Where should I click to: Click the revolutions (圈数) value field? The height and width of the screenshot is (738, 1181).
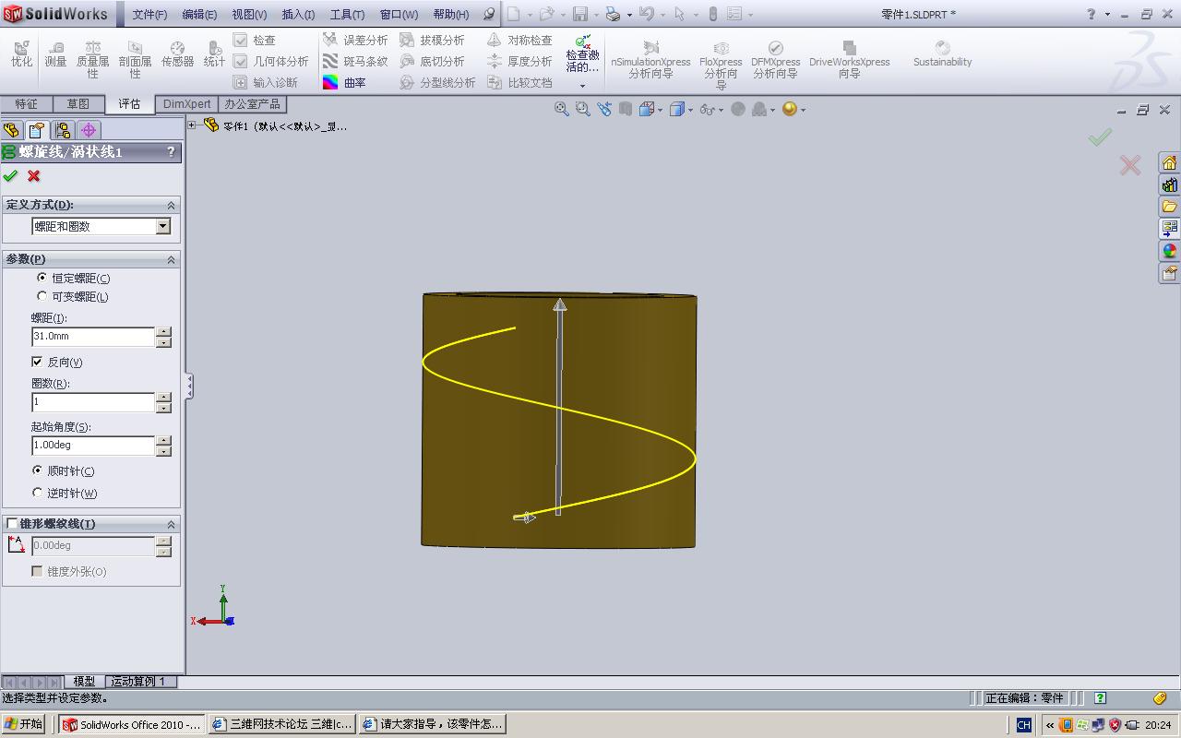click(93, 402)
